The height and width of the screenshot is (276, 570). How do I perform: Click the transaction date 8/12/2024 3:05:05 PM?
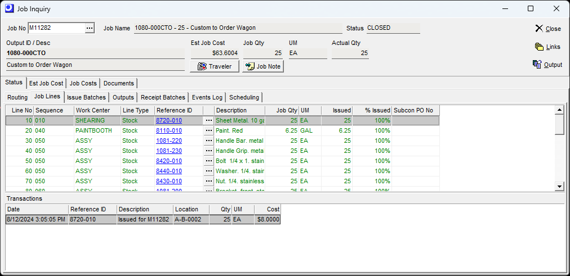coord(37,219)
